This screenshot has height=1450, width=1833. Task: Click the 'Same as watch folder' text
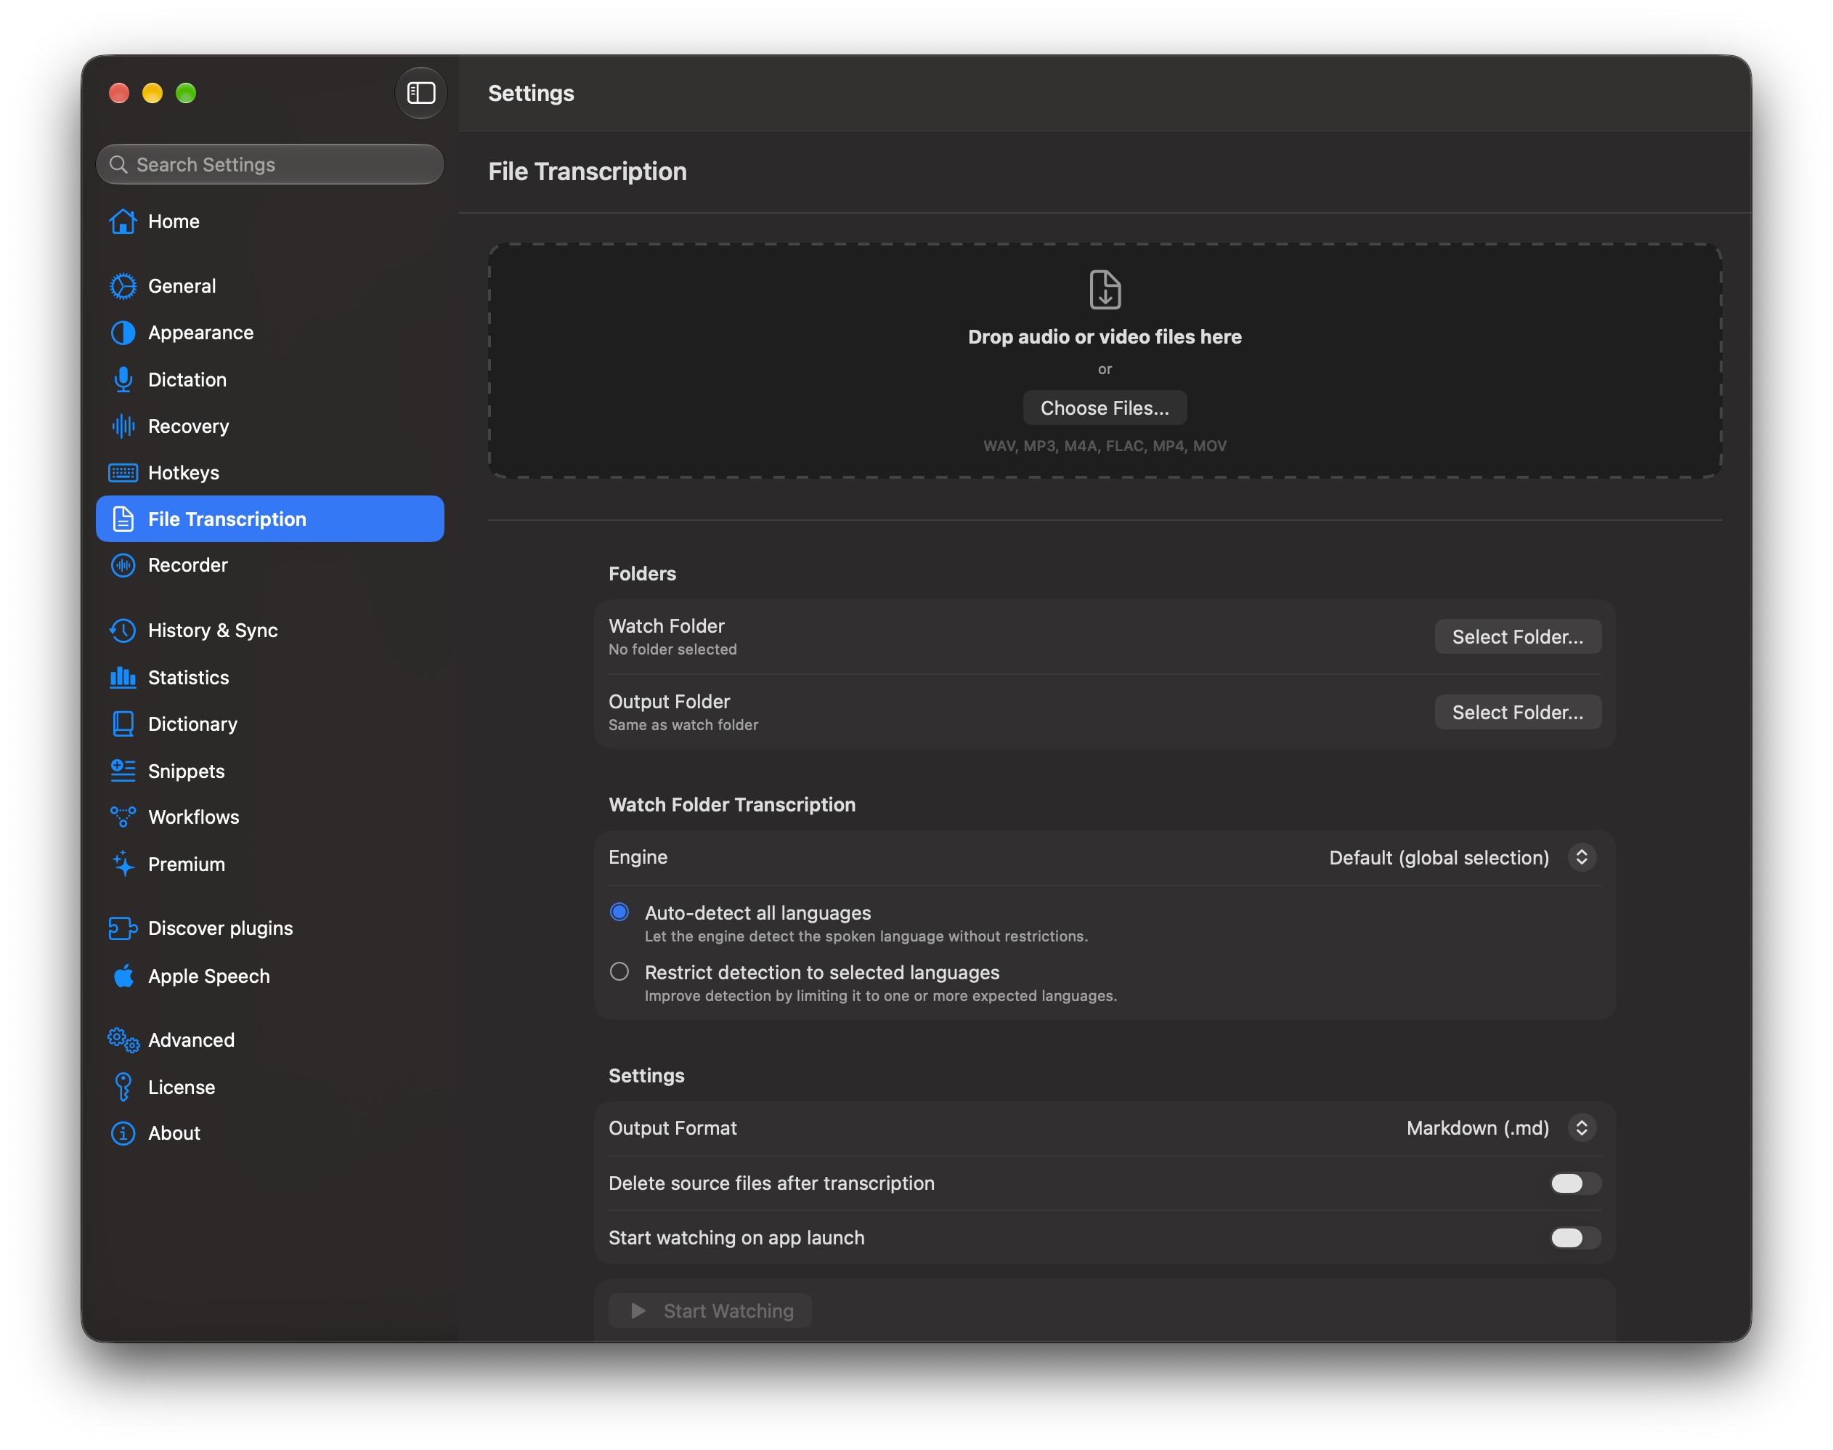[x=683, y=725]
